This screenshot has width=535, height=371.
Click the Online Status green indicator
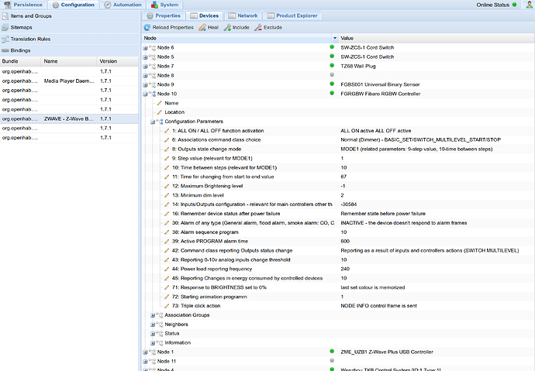click(514, 5)
